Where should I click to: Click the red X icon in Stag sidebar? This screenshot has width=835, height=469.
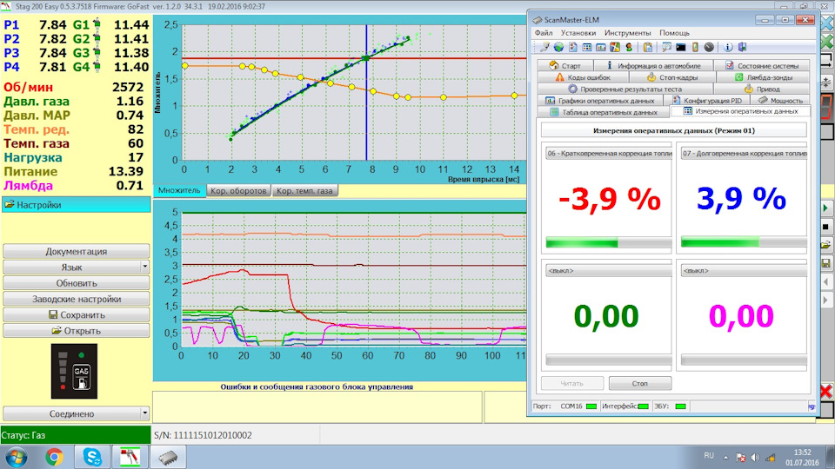(x=826, y=392)
